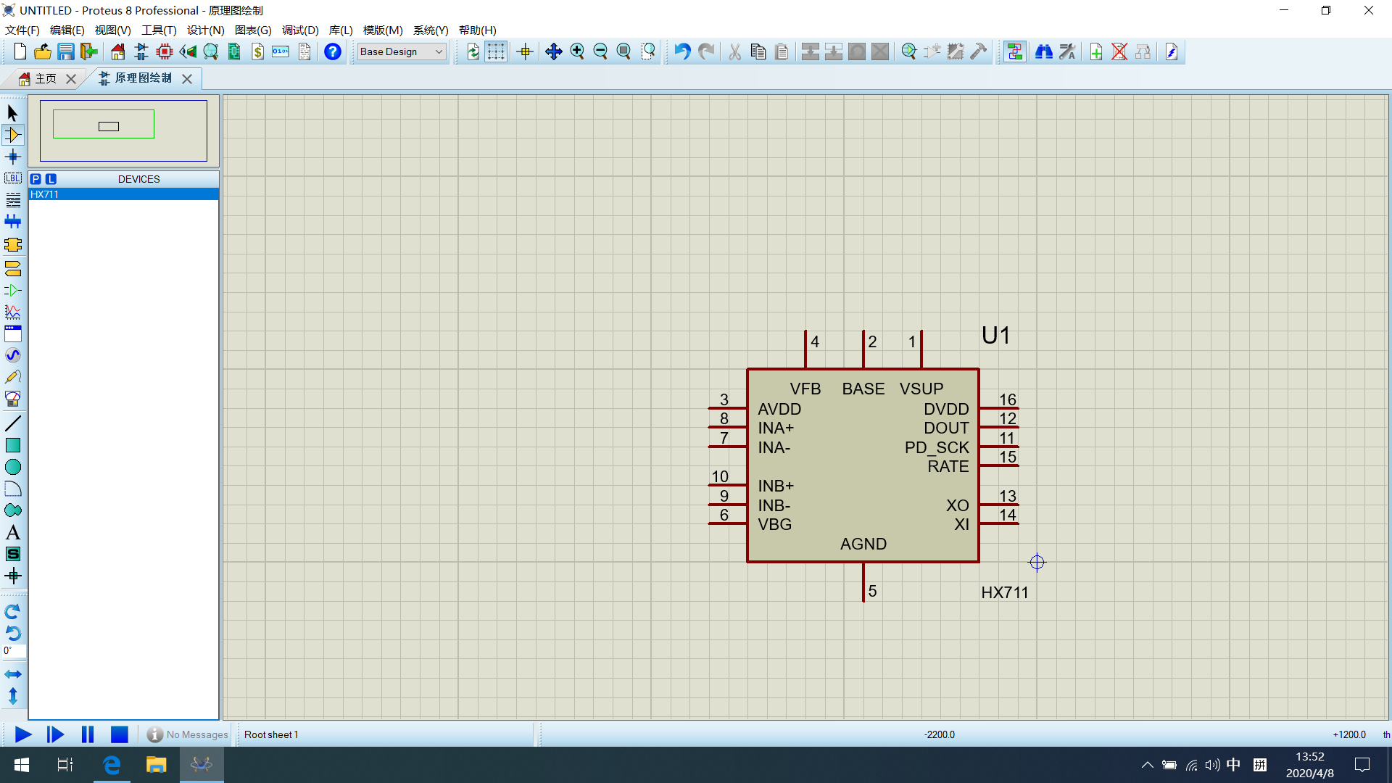Screen dimensions: 1392x783
Task: Open Windows Start menu
Action: (x=22, y=765)
